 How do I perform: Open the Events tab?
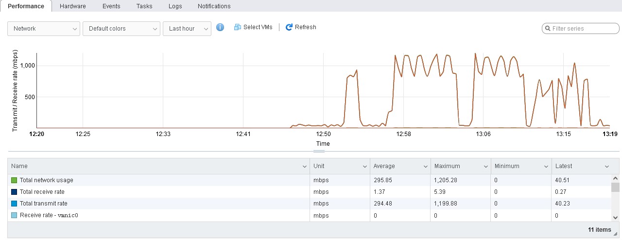pos(111,6)
